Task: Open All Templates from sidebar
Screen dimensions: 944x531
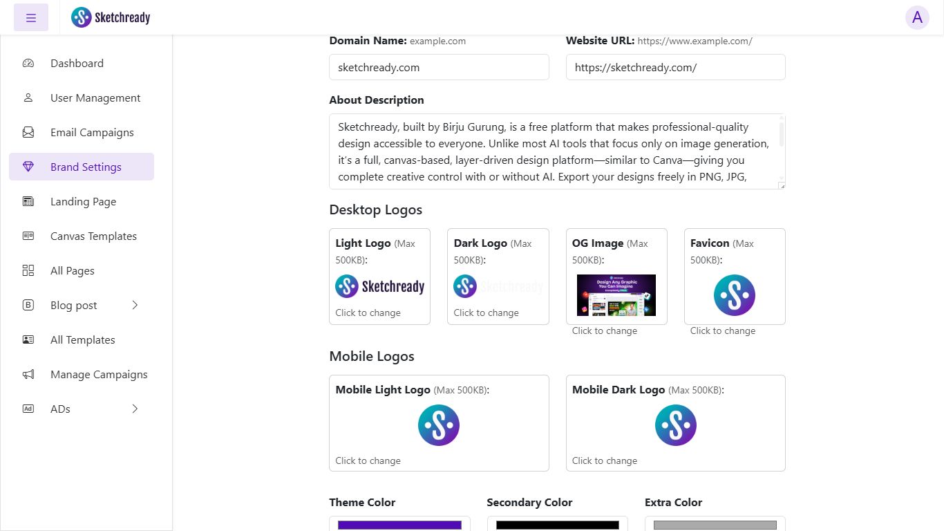Action: tap(83, 339)
